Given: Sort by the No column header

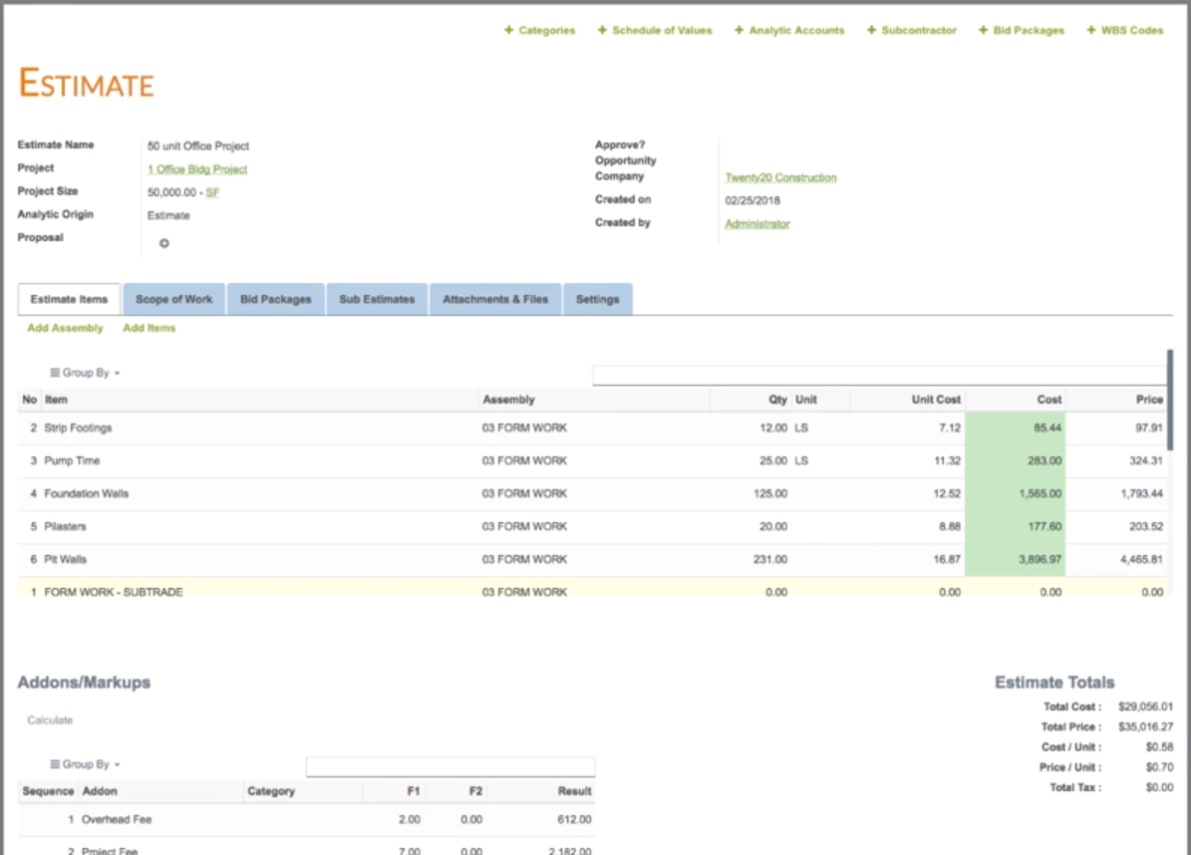Looking at the screenshot, I should 30,400.
